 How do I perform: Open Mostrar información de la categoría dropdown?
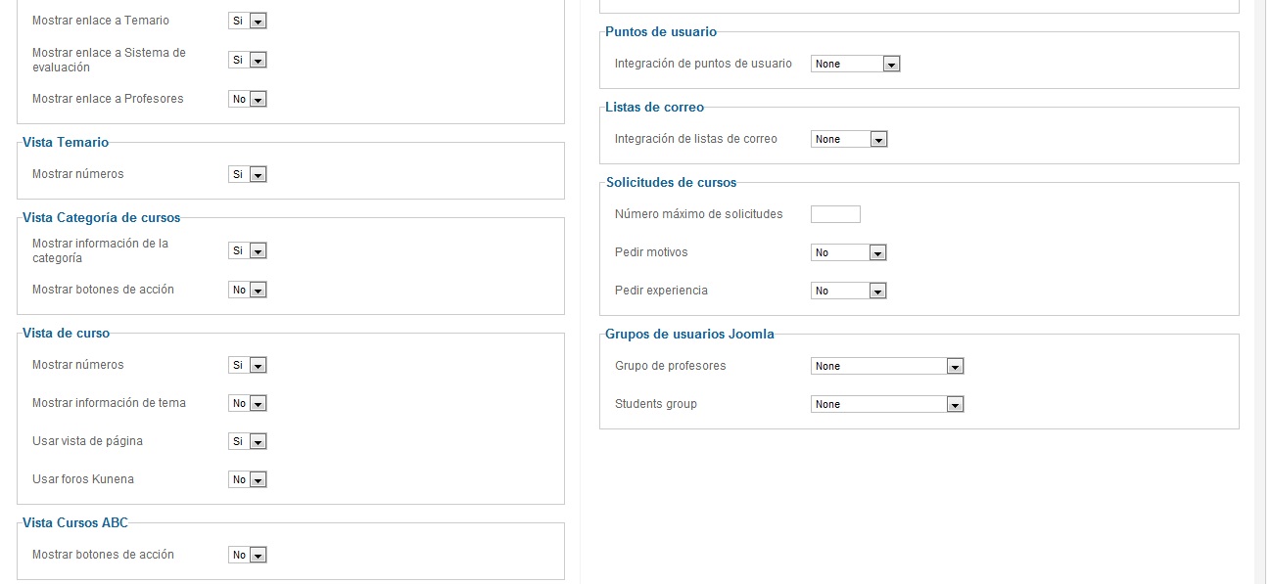pos(248,250)
